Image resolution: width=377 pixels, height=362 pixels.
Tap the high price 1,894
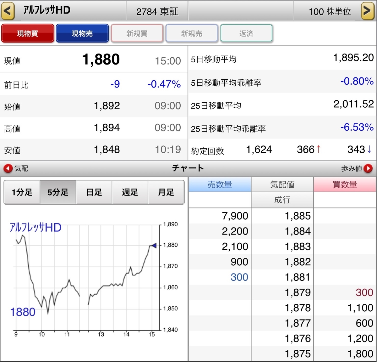(107, 127)
